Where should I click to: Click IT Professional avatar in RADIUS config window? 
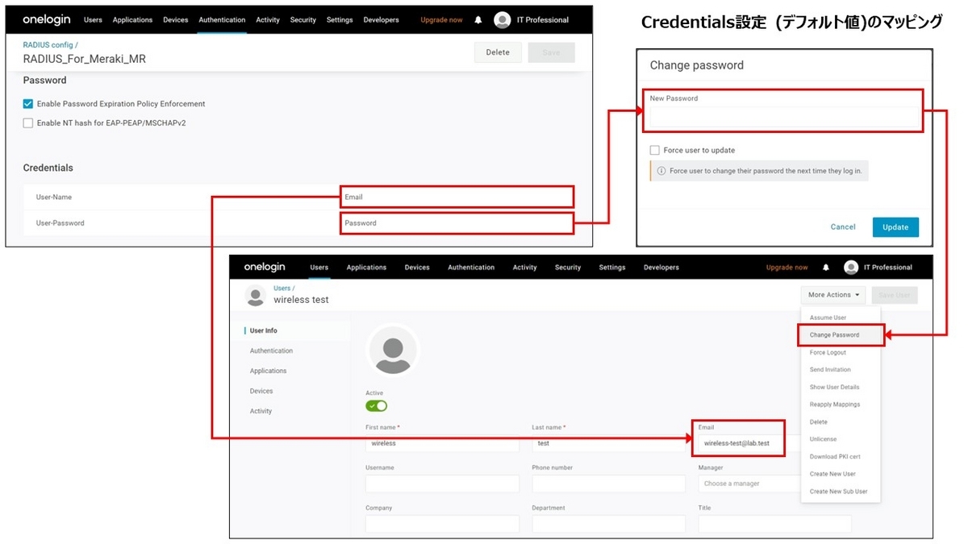tap(503, 20)
